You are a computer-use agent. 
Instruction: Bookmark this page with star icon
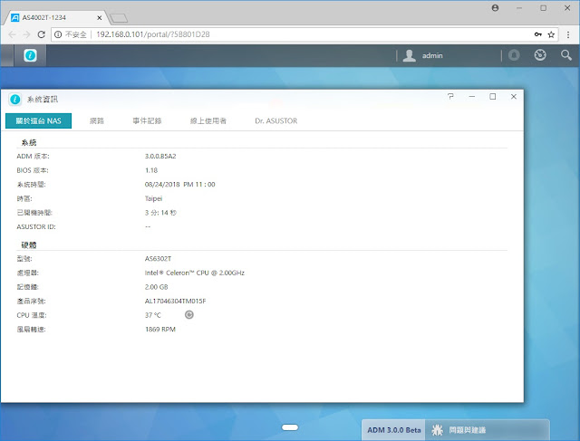(551, 34)
